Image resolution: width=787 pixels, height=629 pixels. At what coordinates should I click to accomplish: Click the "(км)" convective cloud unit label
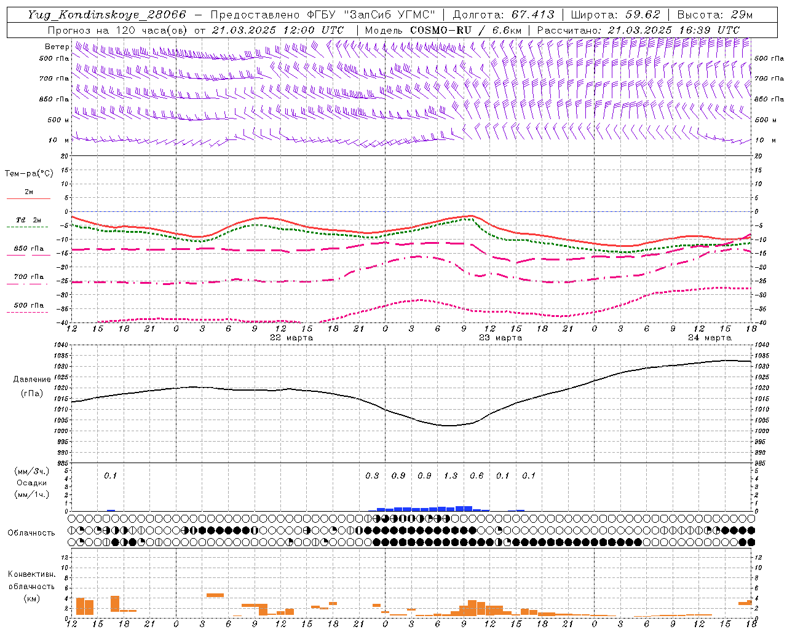31,598
